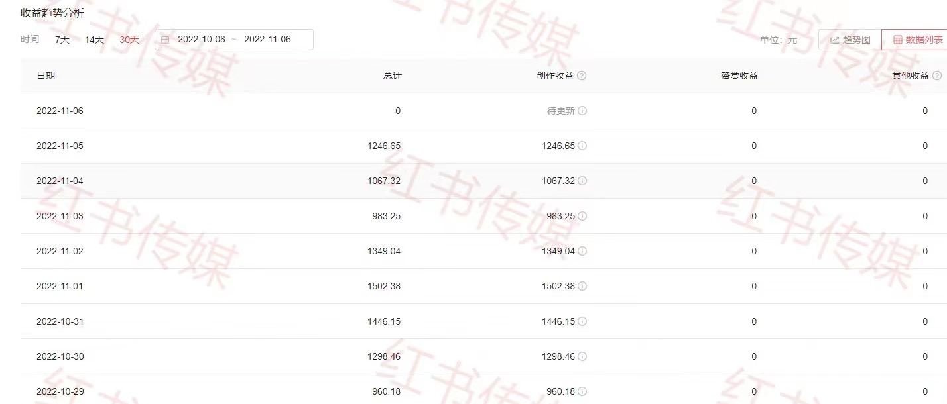Viewport: 947px width, 404px height.
Task: Click info icon beside 1502.38 creation income
Action: 582,286
